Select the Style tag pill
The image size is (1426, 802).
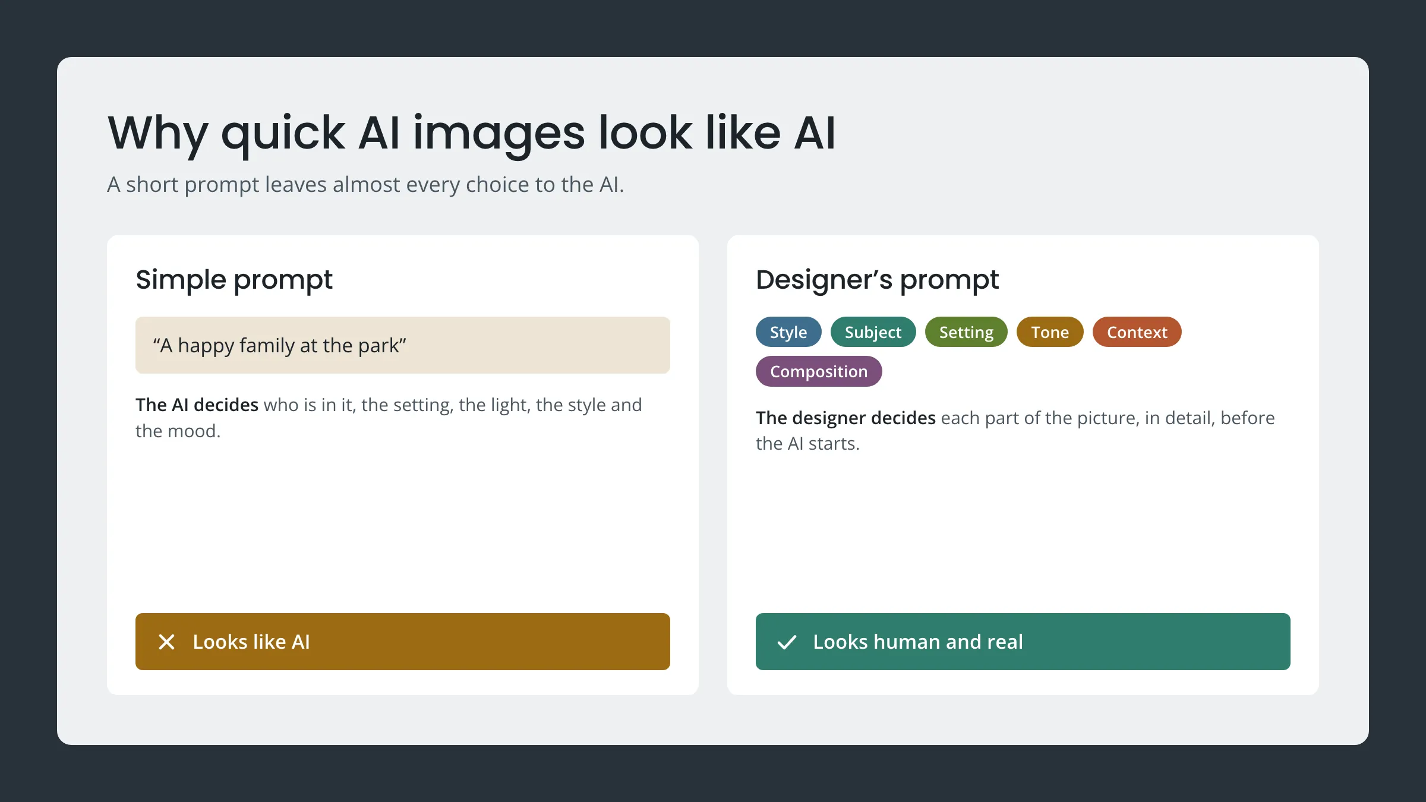tap(788, 332)
